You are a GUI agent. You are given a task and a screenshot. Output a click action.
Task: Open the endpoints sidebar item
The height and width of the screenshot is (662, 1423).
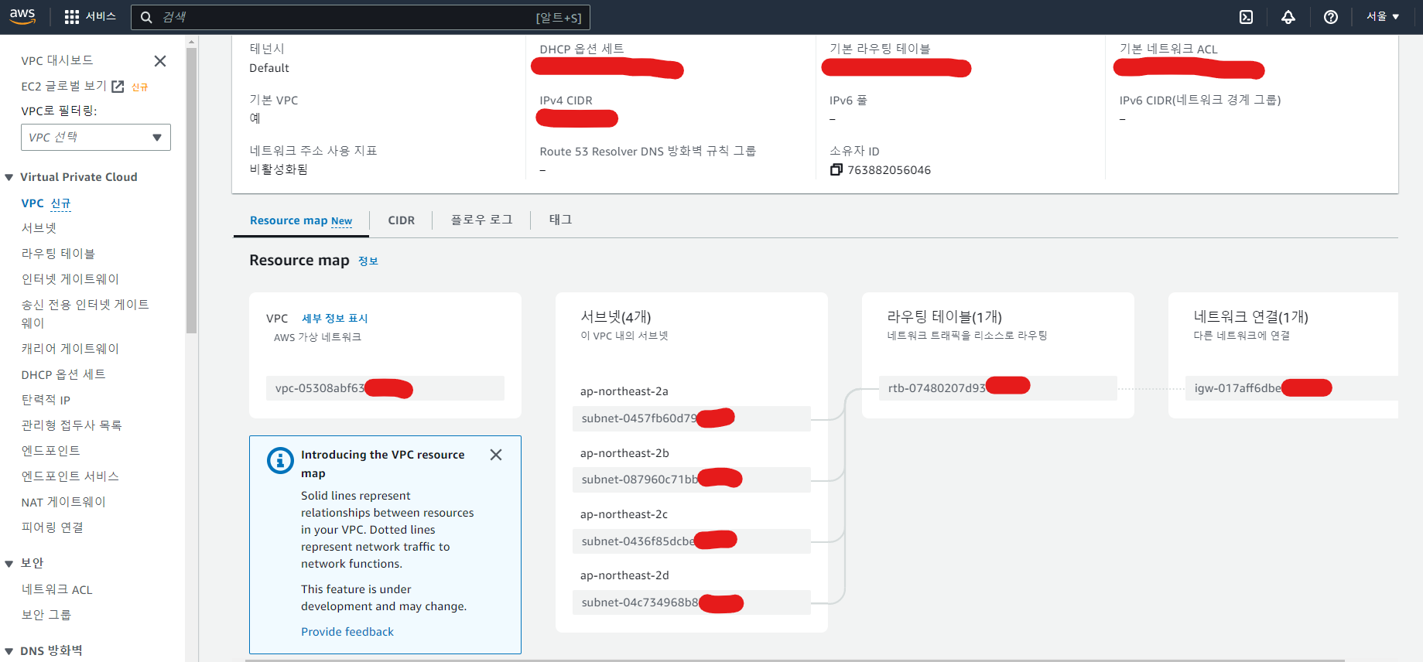[50, 451]
